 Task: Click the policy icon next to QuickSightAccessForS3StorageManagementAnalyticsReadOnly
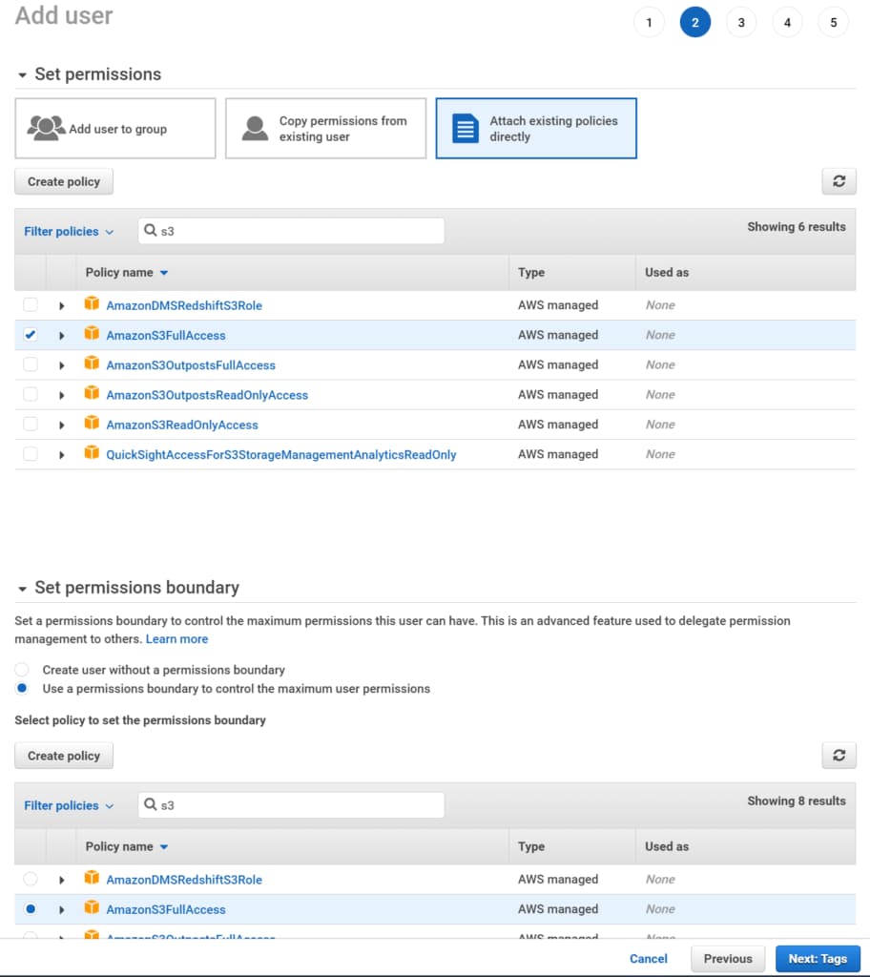pyautogui.click(x=92, y=453)
